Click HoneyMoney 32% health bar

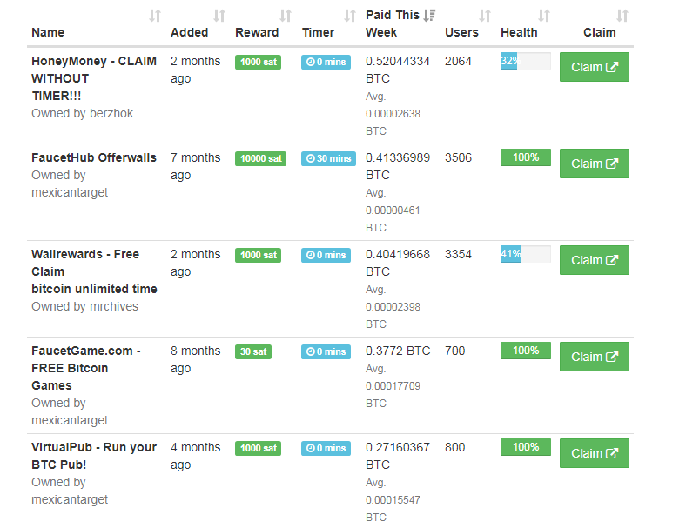tap(525, 61)
